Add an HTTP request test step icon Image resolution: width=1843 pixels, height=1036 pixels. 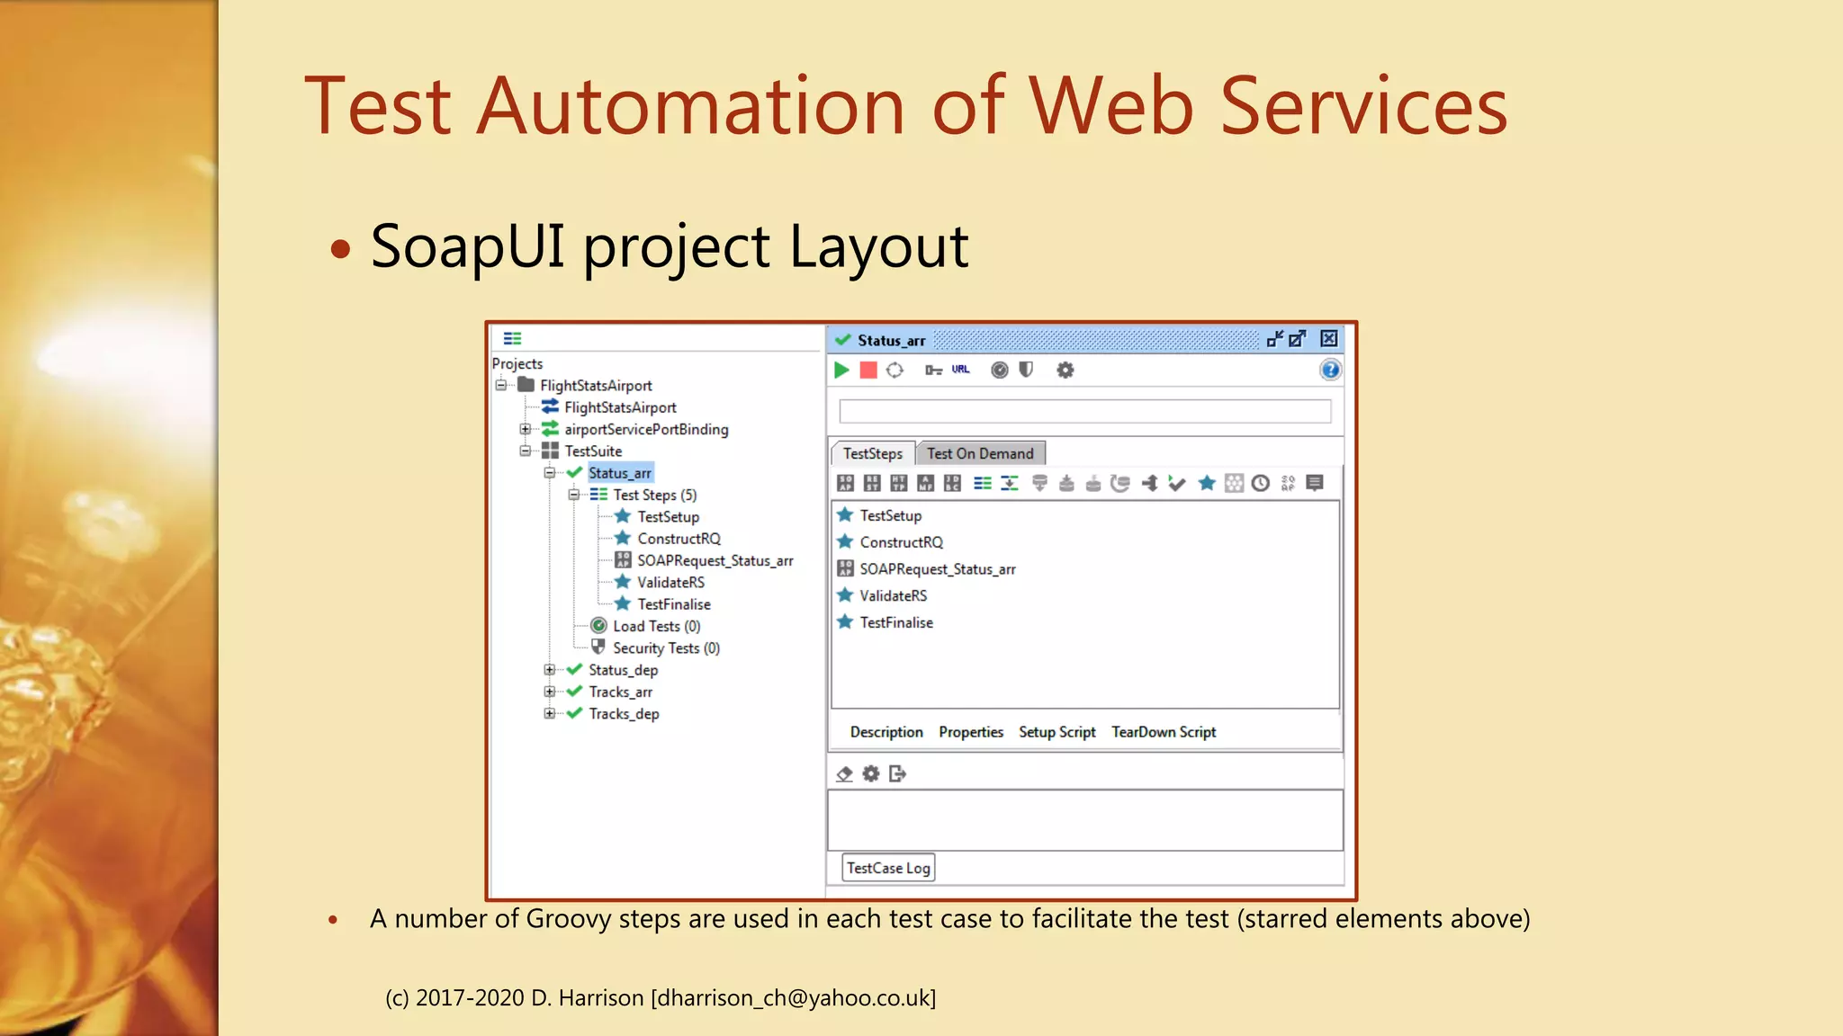(898, 483)
